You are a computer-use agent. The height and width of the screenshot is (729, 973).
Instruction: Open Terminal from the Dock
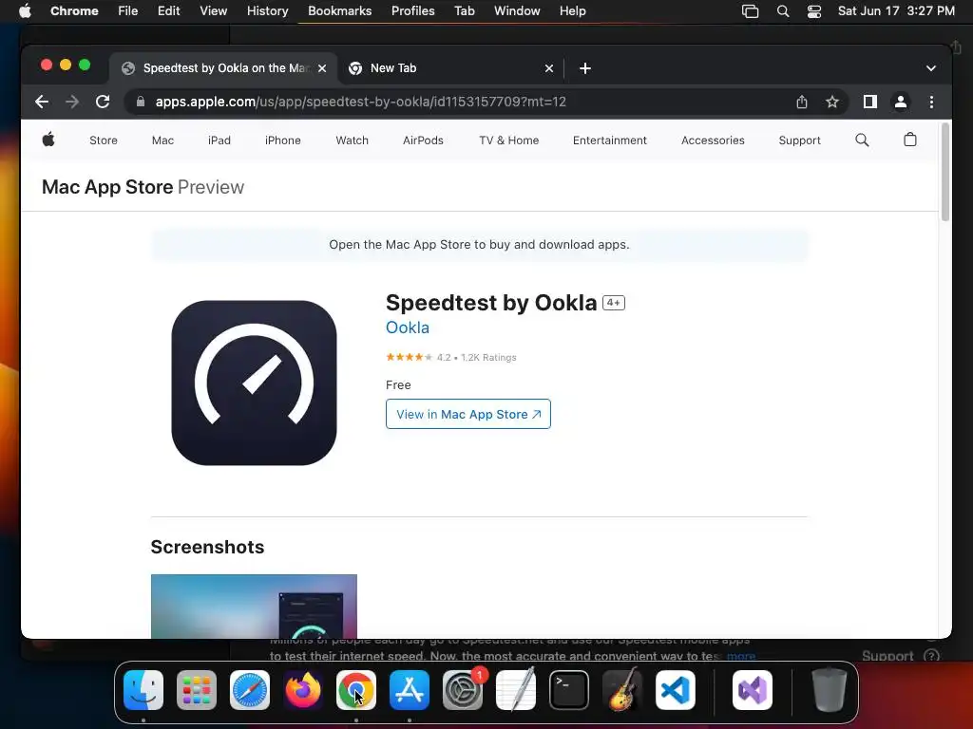[569, 690]
